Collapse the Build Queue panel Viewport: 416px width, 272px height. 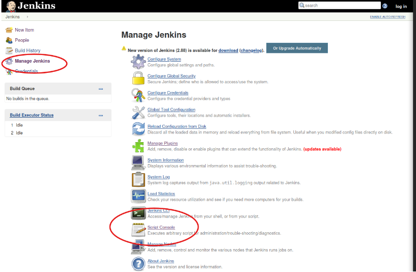point(101,89)
